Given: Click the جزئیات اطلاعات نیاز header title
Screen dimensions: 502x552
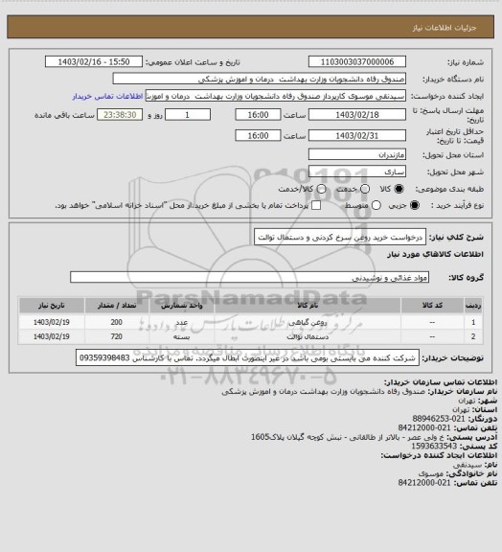Looking at the screenshot, I should pos(445,28).
